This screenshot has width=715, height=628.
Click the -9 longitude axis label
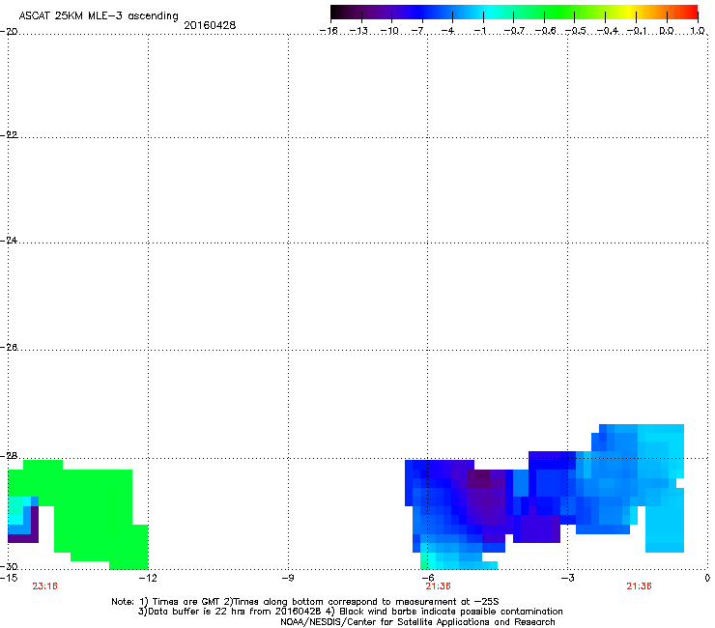287,579
